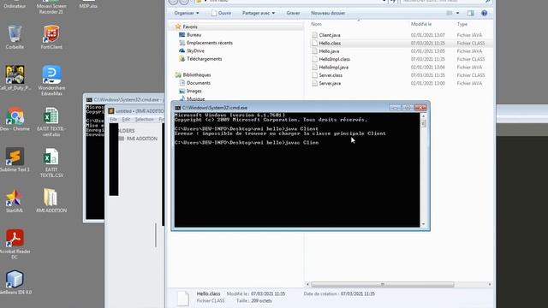Open the Organiser dropdown menu
Image resolution: width=548 pixels, height=308 pixels.
coord(187,13)
